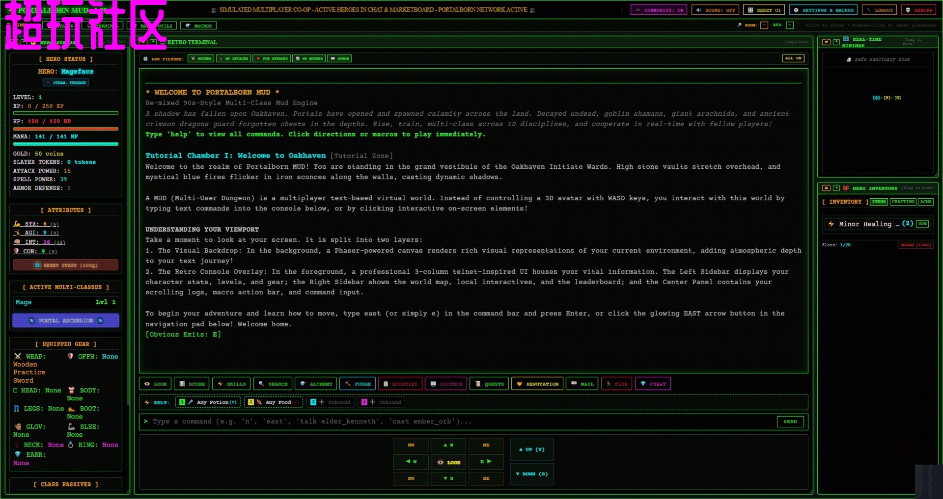Click the Reset Stats (100g) button
Viewport: 943px width, 499px height.
pos(66,265)
